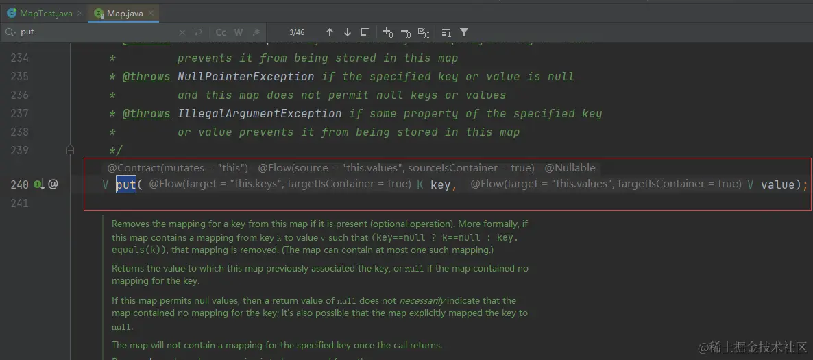Viewport: 813px width, 360px height.
Task: Click line number 237 in gutter
Action: click(20, 114)
